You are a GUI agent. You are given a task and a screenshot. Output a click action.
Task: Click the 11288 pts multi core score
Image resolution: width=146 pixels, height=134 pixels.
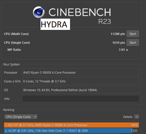118,34
